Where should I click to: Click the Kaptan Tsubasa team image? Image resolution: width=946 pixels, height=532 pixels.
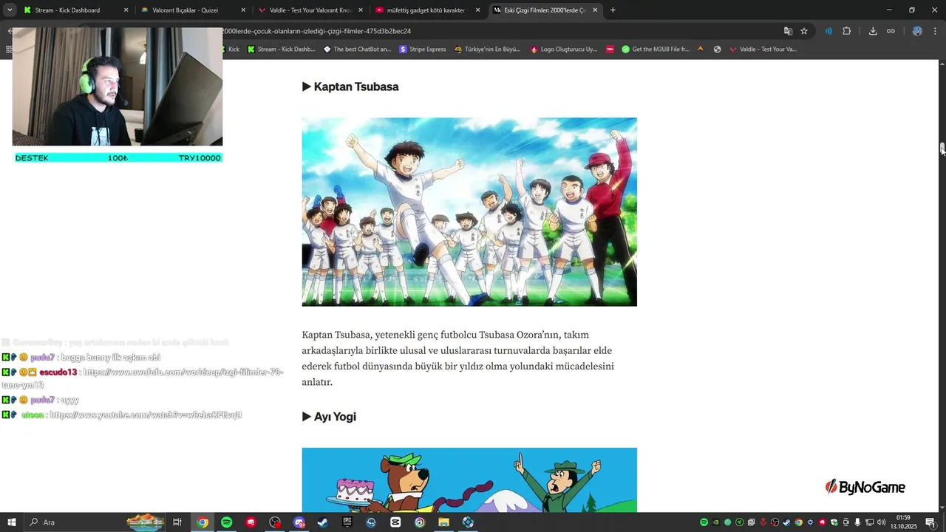point(469,212)
